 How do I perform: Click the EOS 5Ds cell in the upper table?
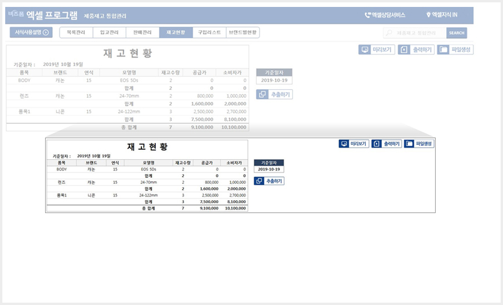(x=129, y=80)
